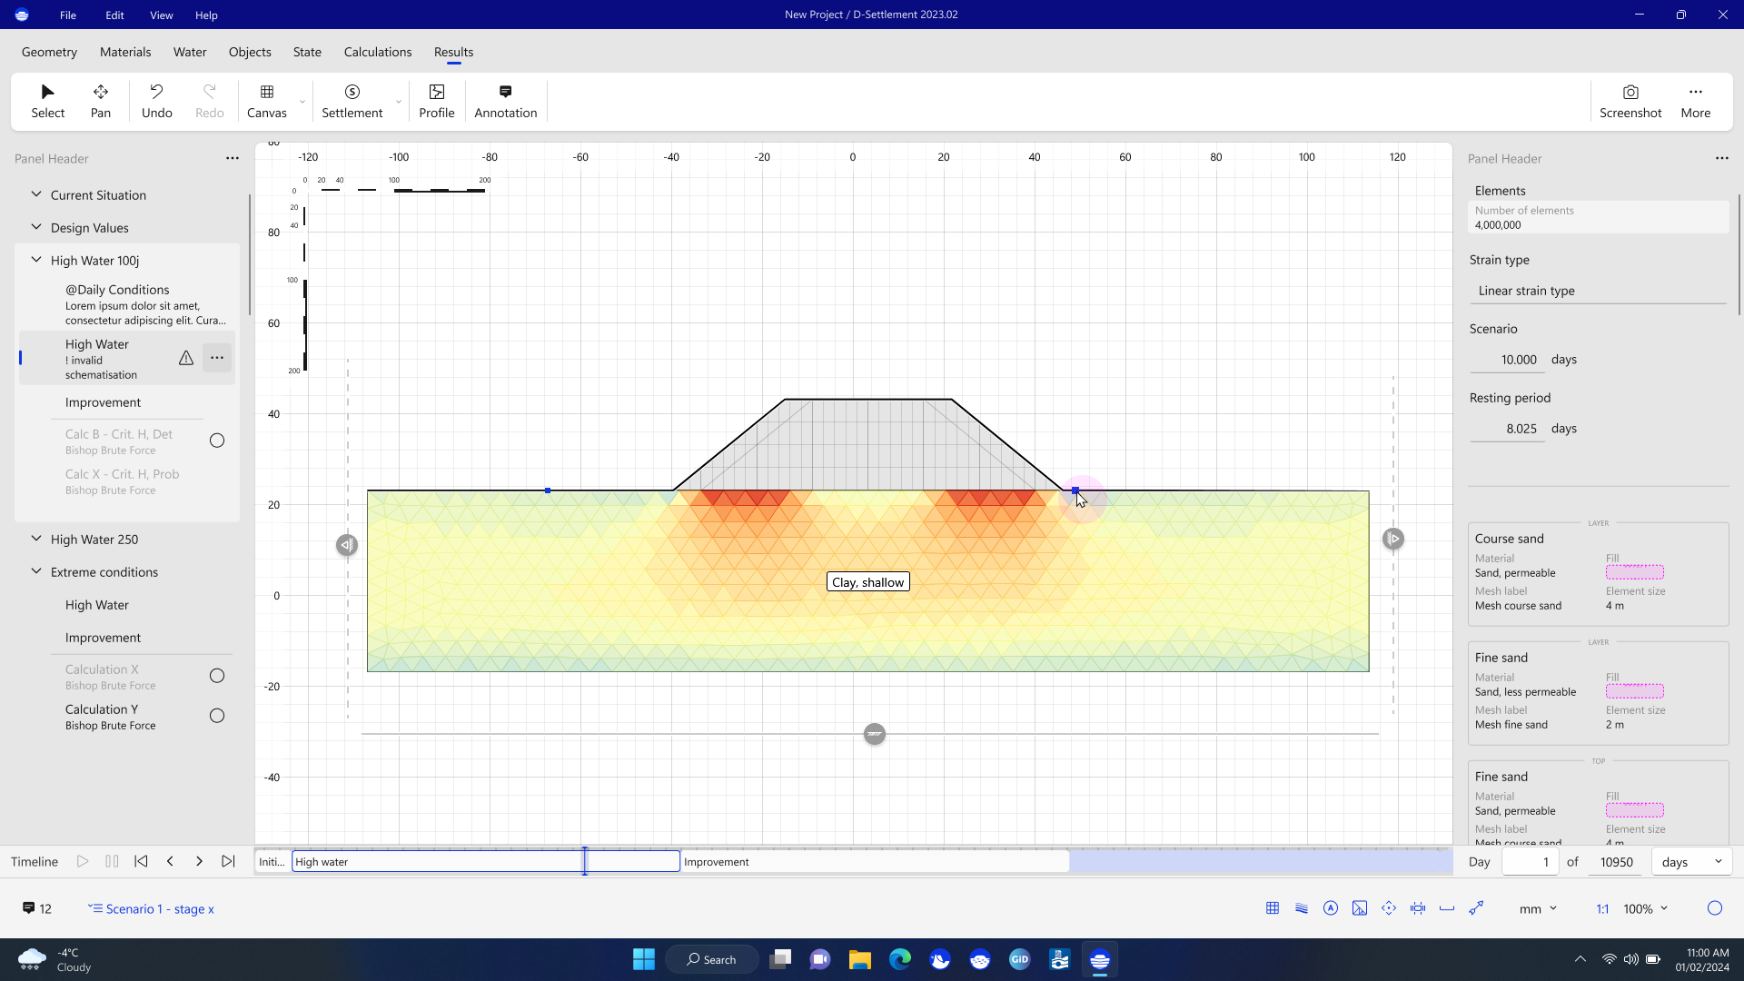The image size is (1744, 981).
Task: Open comments counter in status bar
Action: [37, 908]
